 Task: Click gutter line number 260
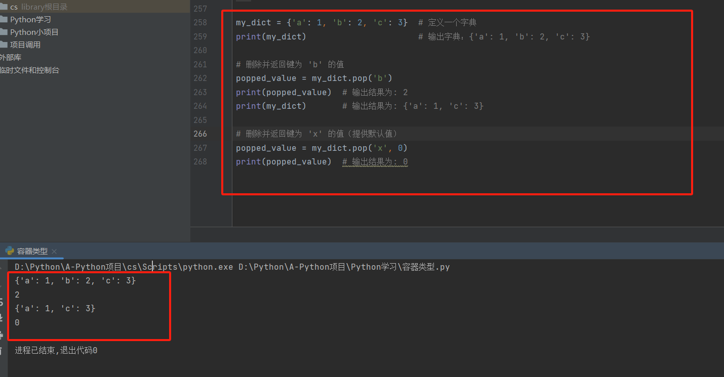pos(200,50)
